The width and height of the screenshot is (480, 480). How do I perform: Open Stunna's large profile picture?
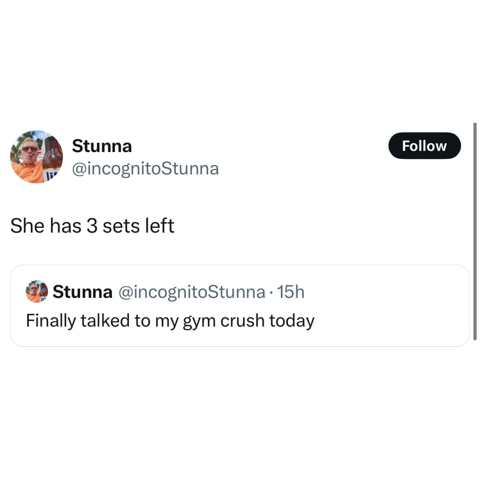pos(36,157)
